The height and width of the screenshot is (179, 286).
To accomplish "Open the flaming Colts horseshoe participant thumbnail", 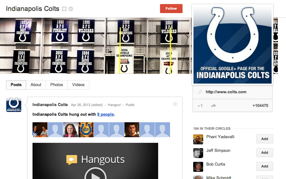I will pos(86,130).
